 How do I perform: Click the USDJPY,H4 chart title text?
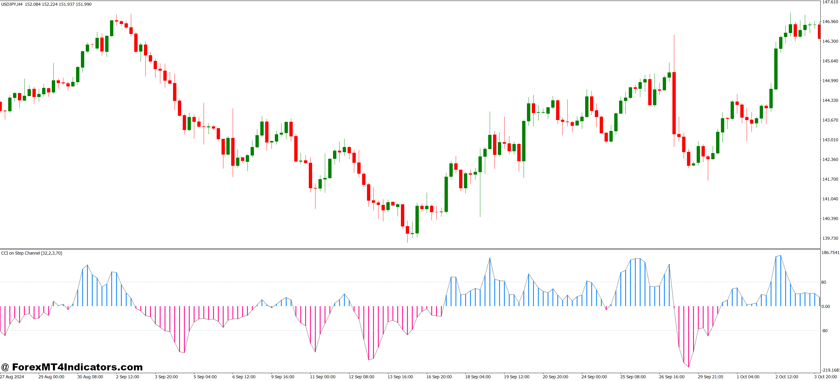[12, 4]
